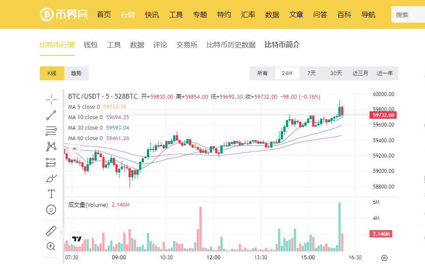Open the 交易所 sub-tab
Image resolution: width=425 pixels, height=268 pixels.
pyautogui.click(x=187, y=45)
